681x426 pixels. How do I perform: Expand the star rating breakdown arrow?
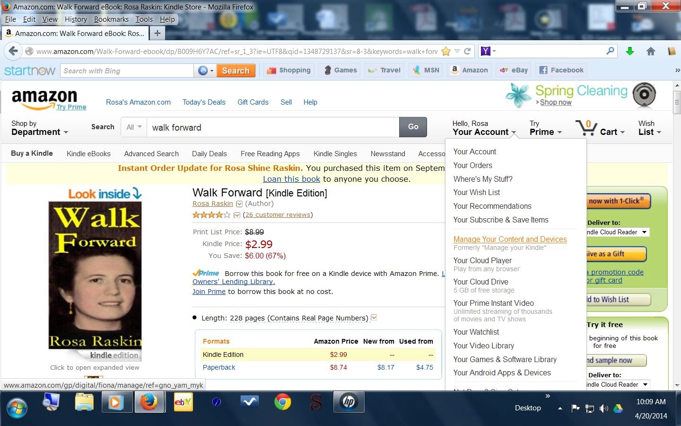coord(237,215)
